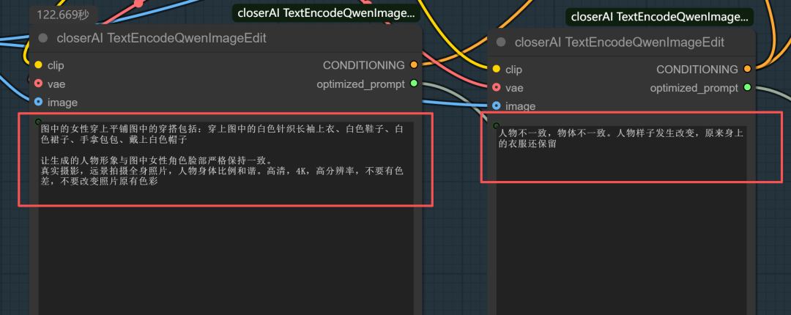Click the blue image input socket on left node

click(38, 103)
